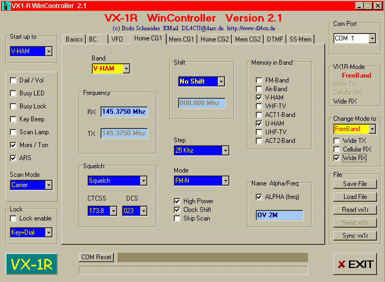Click the Sync vx1r button
The width and height of the screenshot is (385, 282).
coord(355,236)
